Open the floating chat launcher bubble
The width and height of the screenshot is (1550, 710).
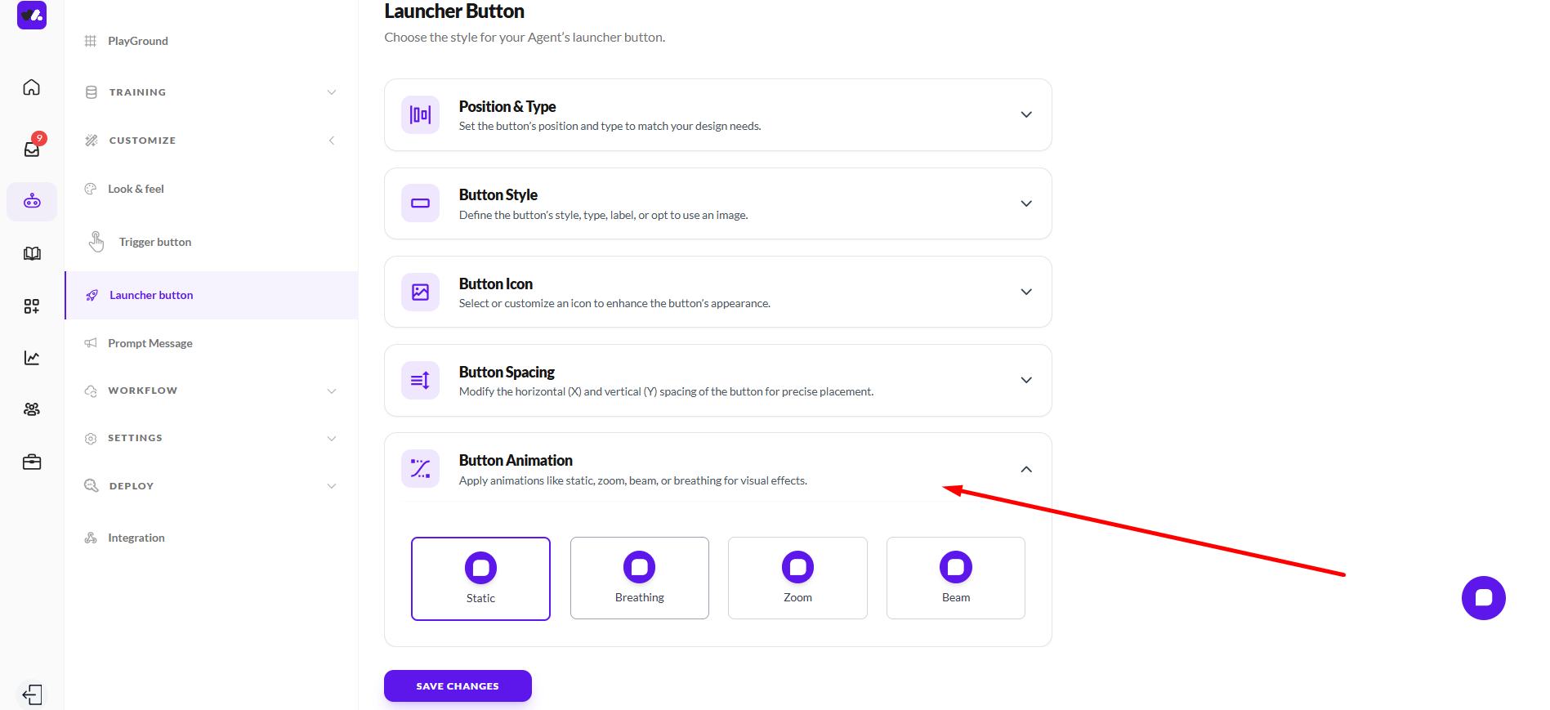click(x=1483, y=598)
